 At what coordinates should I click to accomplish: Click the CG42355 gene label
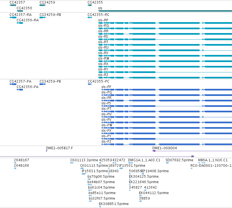pos(95,2)
